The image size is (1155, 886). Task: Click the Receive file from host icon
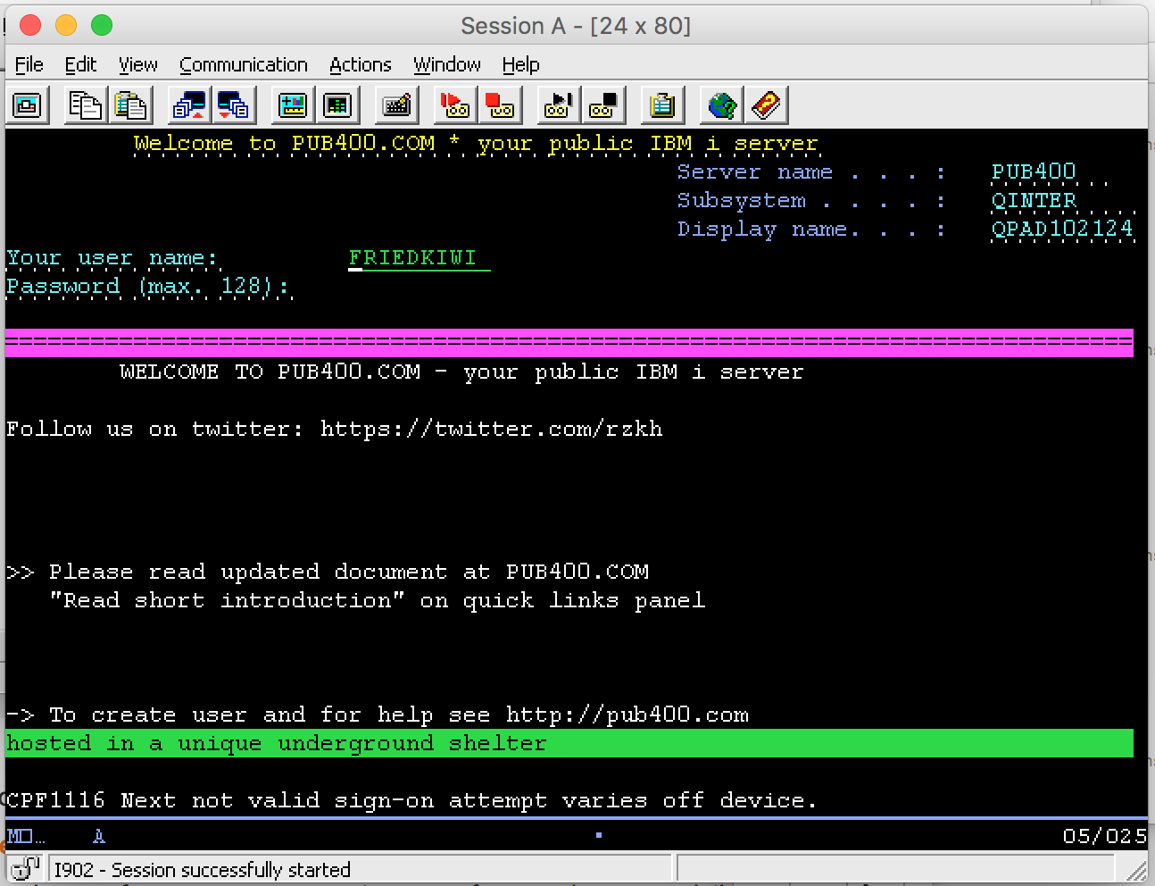[x=234, y=105]
